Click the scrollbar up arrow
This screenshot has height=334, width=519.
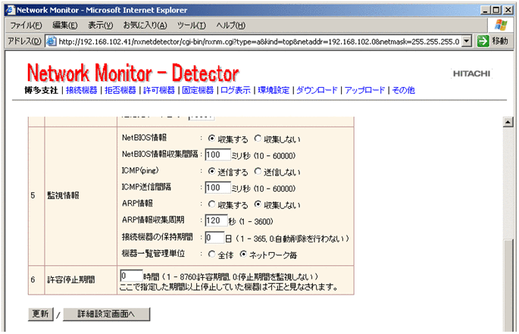508,122
